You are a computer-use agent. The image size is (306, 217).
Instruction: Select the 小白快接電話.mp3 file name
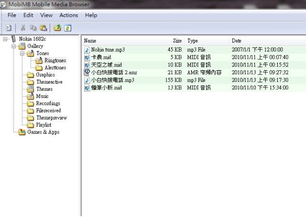click(113, 80)
